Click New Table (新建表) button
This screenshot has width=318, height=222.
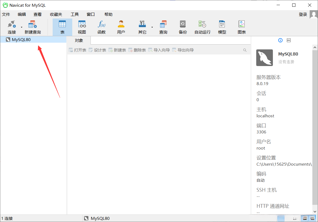coord(117,50)
